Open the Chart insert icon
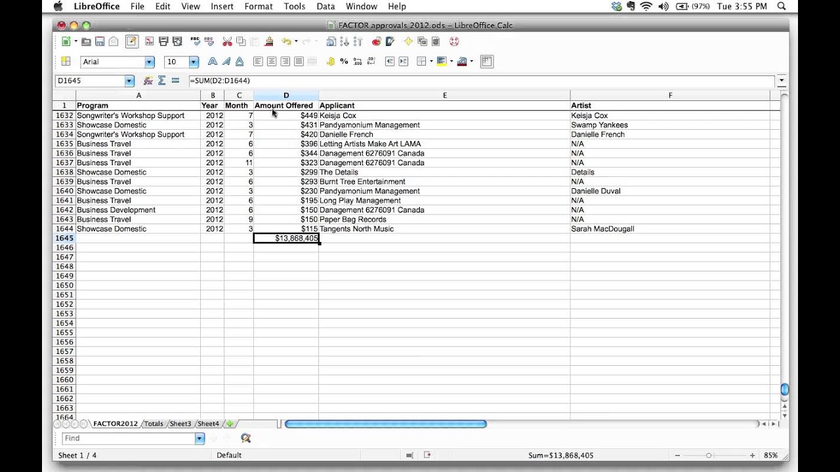Image resolution: width=840 pixels, height=472 pixels. click(376, 41)
